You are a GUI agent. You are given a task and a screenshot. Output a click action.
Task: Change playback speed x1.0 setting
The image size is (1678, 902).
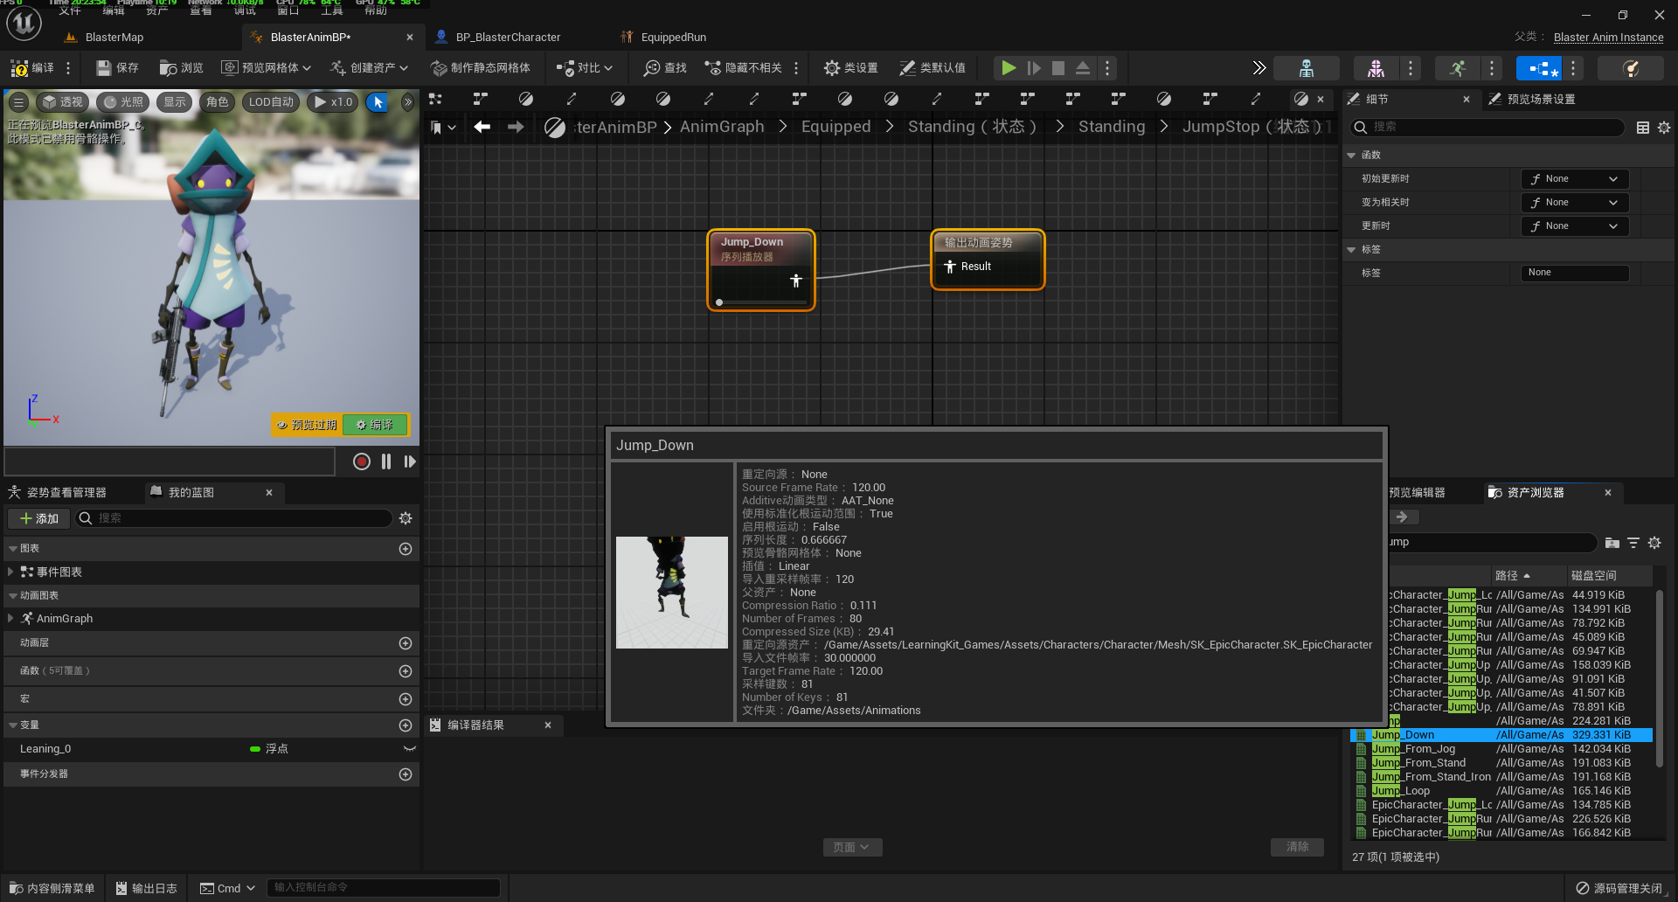tap(333, 102)
